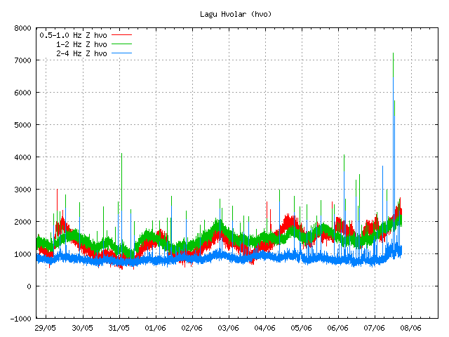Click the line sample beside 1-2 Hz legend

[x=121, y=44]
